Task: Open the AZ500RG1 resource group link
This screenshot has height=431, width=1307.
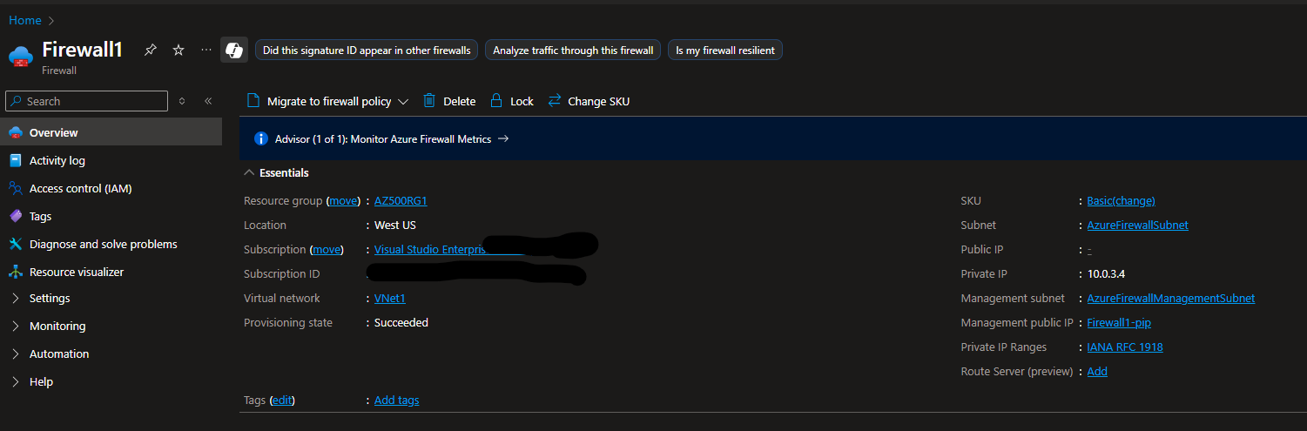Action: pyautogui.click(x=401, y=201)
